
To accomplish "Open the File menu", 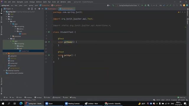I will click(x=5, y=2).
